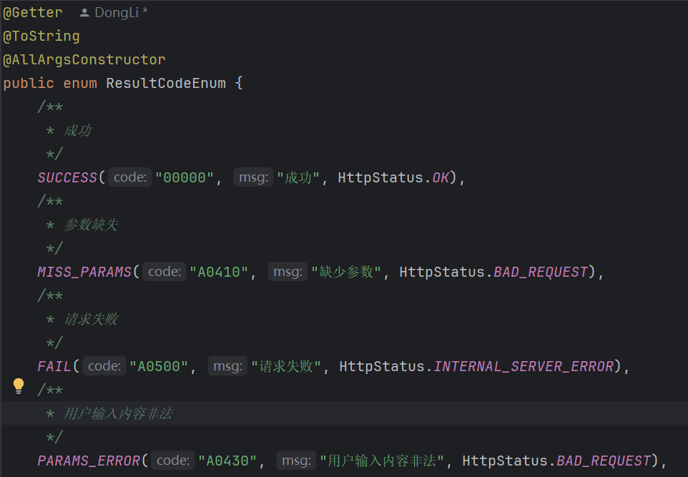This screenshot has width=688, height=477.
Task: Click the code: hint in SUCCESS line
Action: [x=130, y=177]
